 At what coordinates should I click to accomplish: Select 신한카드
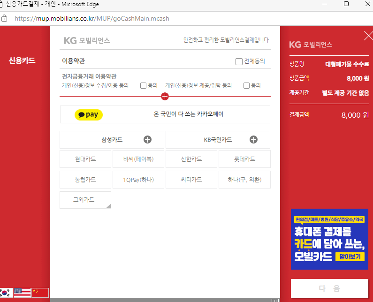click(x=191, y=159)
